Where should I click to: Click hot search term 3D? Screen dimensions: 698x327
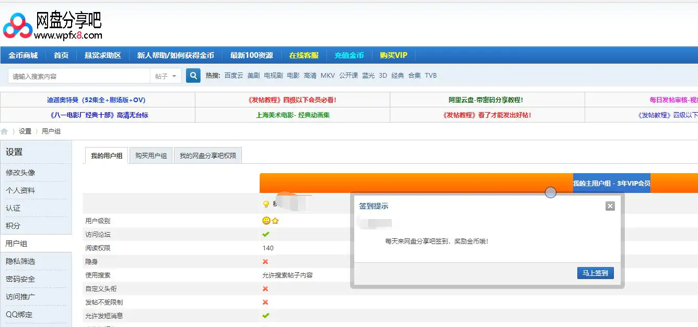(x=383, y=76)
